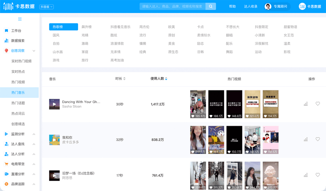326x191 pixels.
Task: Click the 创意洞察 lightbulb icon
Action: click(6, 51)
